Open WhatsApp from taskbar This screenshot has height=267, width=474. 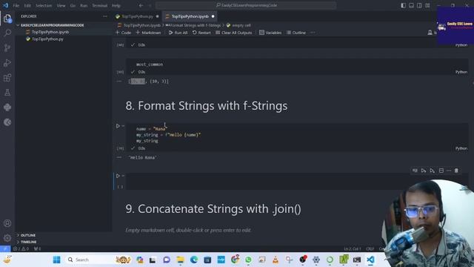point(249,260)
